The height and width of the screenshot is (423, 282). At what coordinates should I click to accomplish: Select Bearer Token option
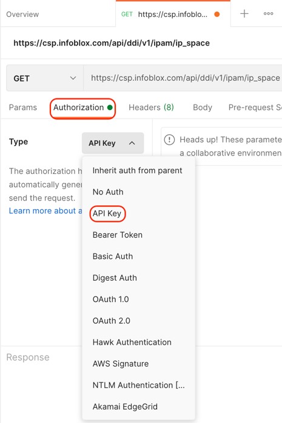(117, 235)
